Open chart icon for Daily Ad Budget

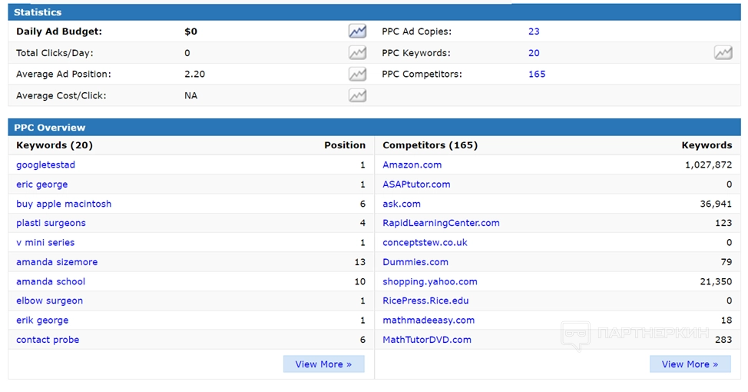tap(357, 32)
